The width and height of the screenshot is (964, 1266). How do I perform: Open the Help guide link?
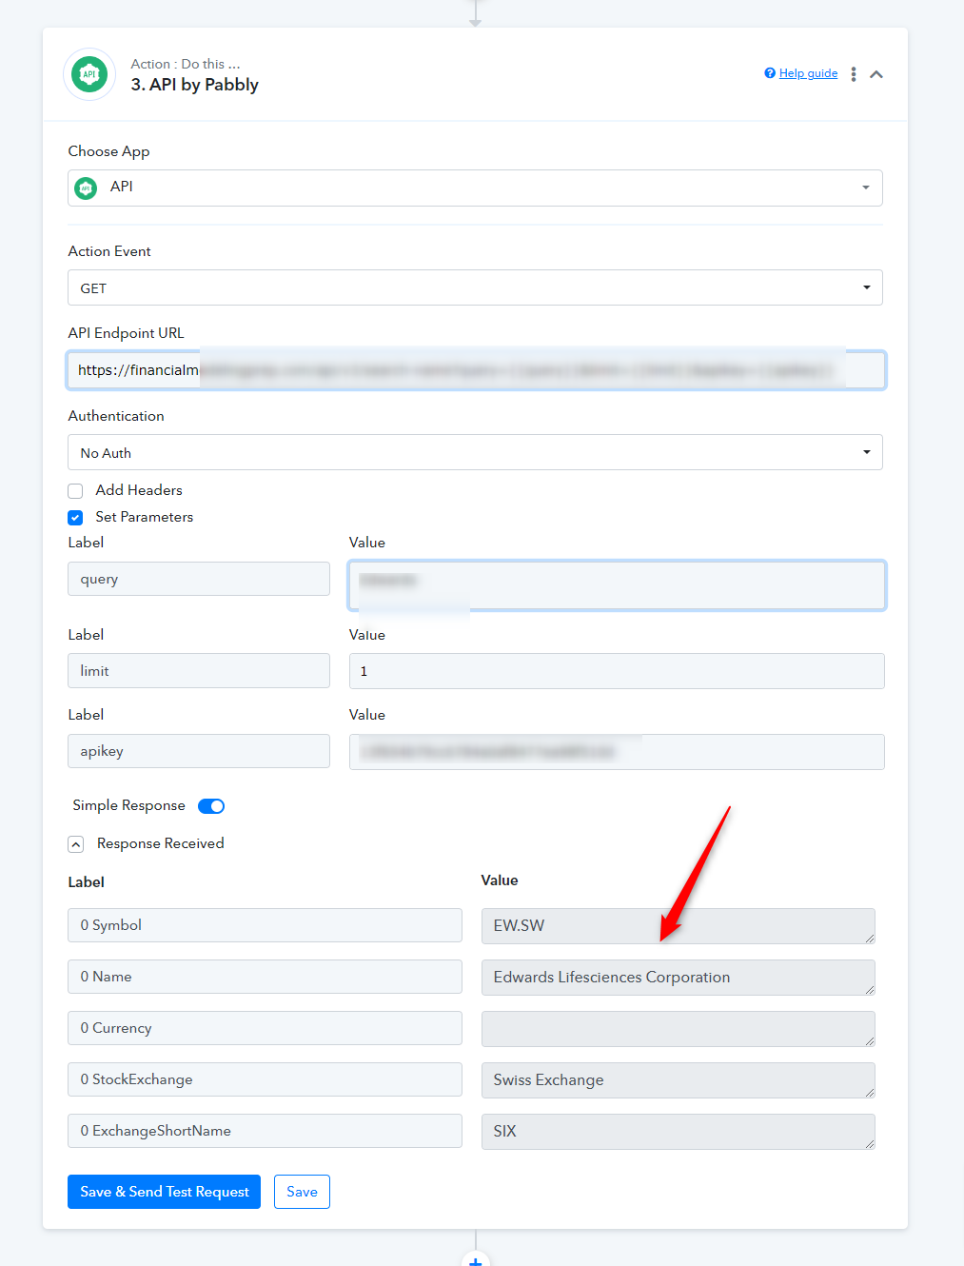[808, 73]
